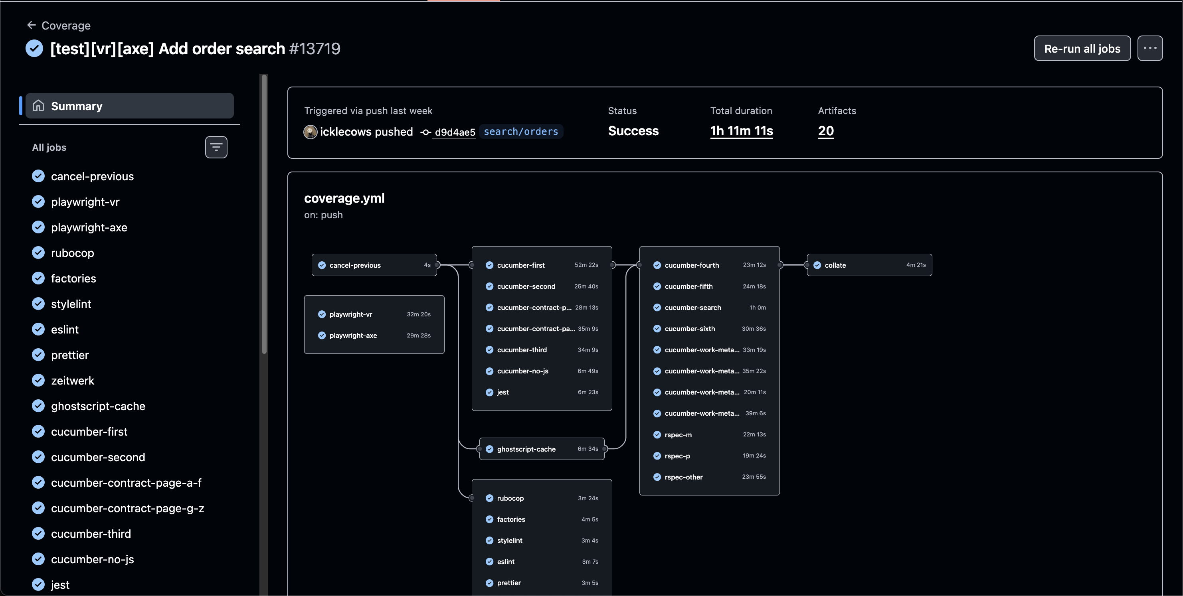
Task: Select the cucumber-search job node in the graph
Action: pyautogui.click(x=693, y=308)
